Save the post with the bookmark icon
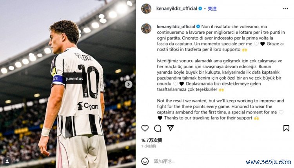The image size is (294, 168). pos(286,128)
